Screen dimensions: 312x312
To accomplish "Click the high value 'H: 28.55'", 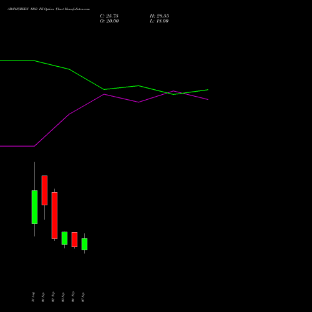I will click(x=159, y=16).
